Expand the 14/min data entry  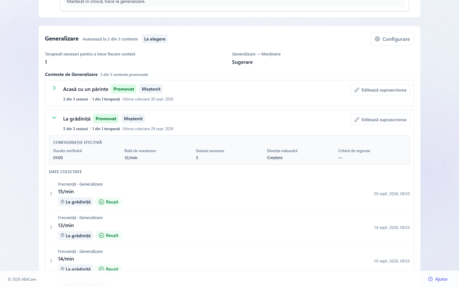tap(51, 261)
